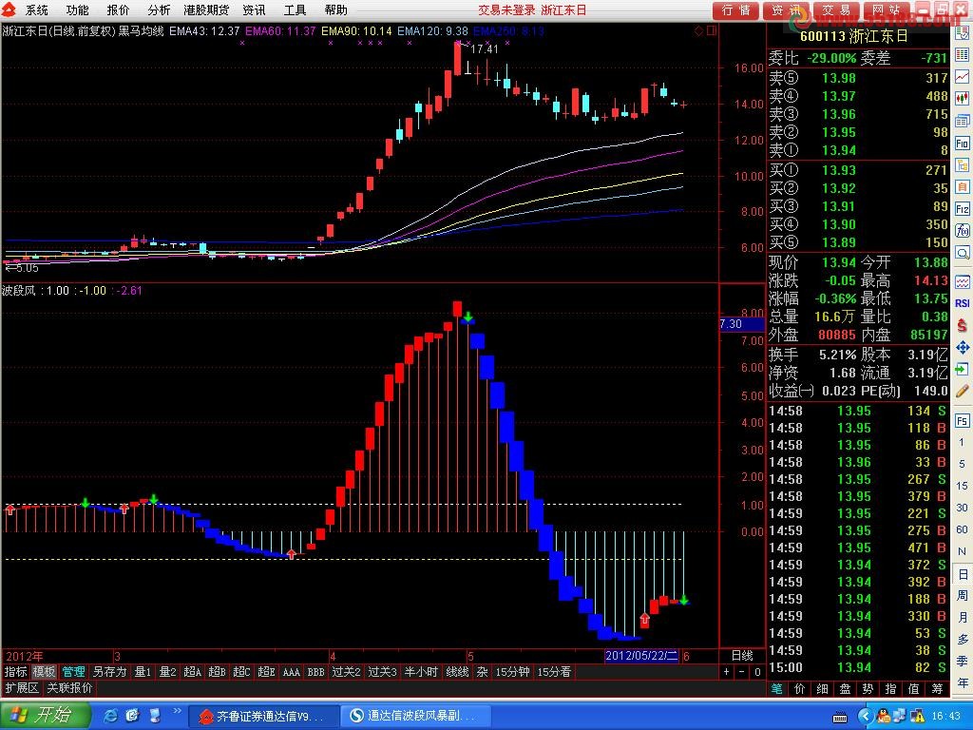Open the 分析 menu
This screenshot has height=730, width=973.
(159, 10)
